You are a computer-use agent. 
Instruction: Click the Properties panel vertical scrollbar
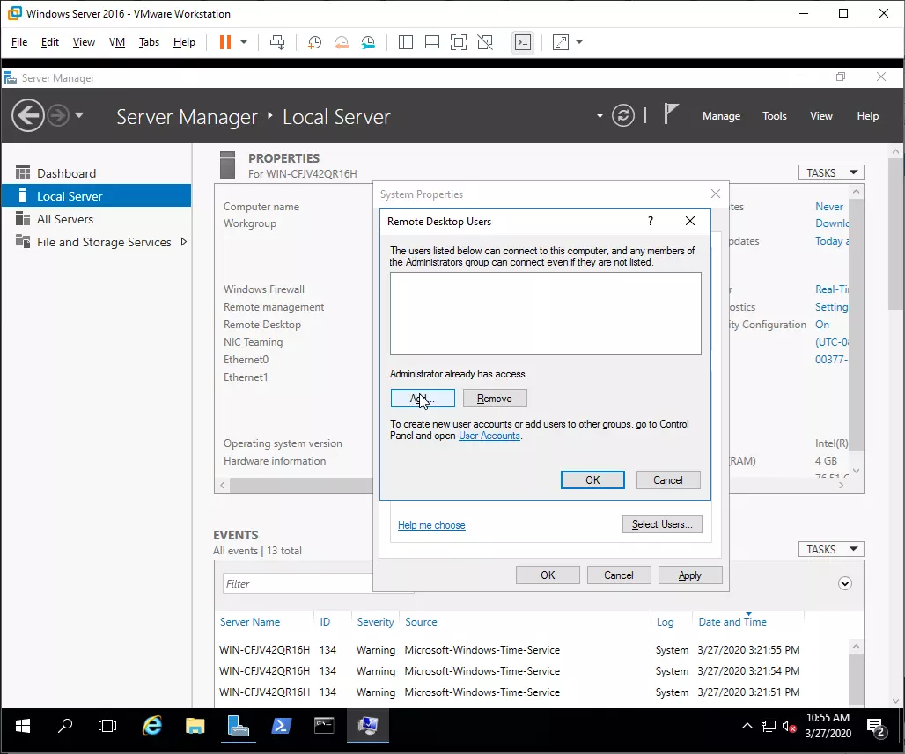click(x=856, y=326)
